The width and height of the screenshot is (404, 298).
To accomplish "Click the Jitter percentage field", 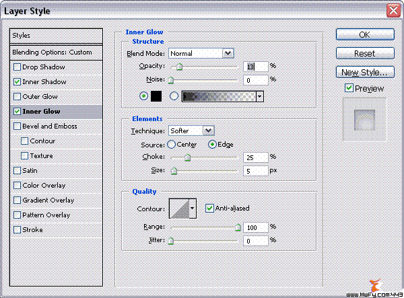I will pyautogui.click(x=256, y=241).
